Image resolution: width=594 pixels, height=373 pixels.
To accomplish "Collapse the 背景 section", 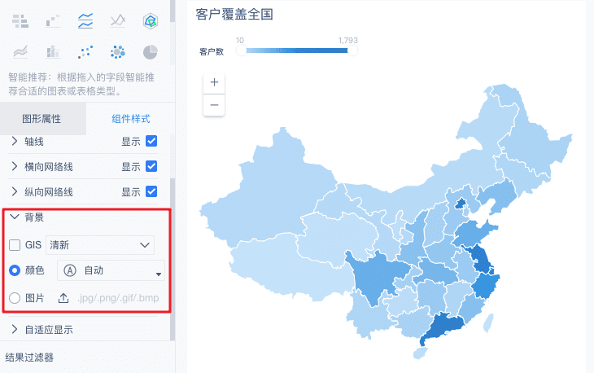I will [15, 217].
